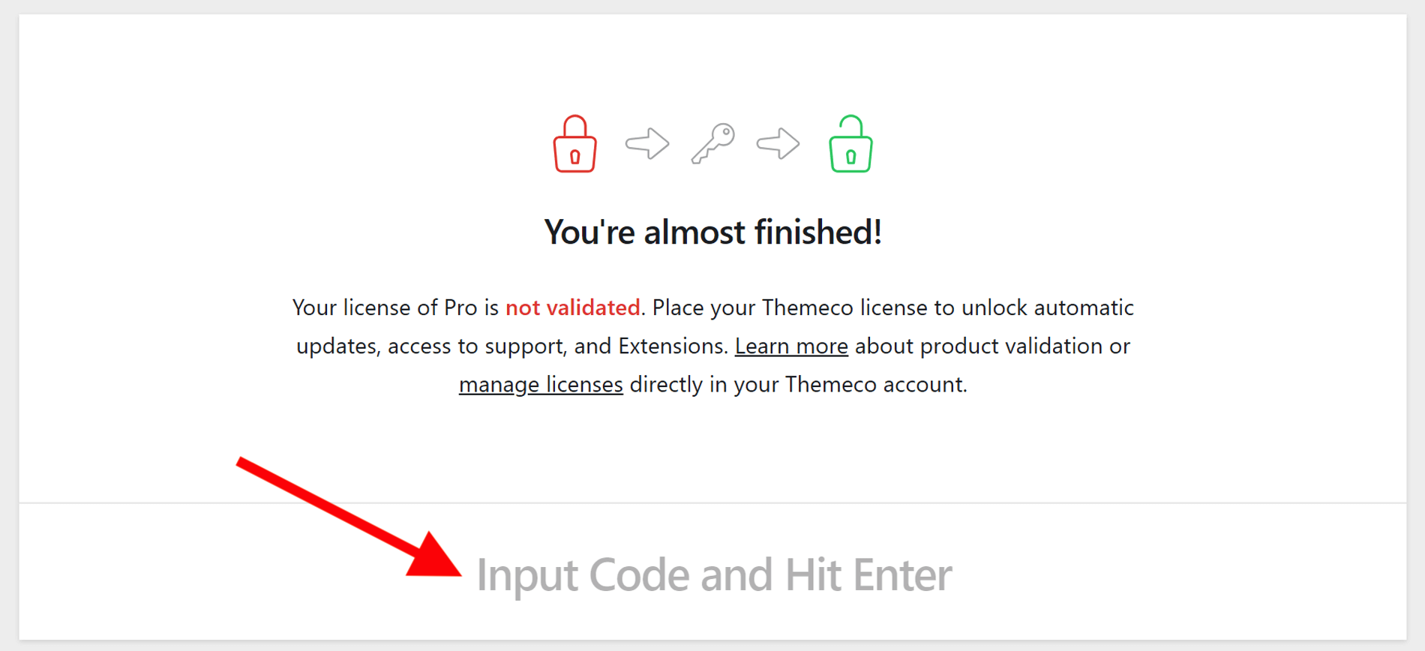This screenshot has width=1425, height=651.
Task: Open the Learn more link
Action: coord(791,346)
